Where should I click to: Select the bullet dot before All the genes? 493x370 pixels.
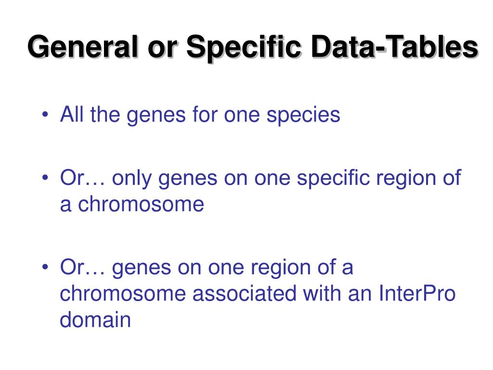pyautogui.click(x=46, y=114)
